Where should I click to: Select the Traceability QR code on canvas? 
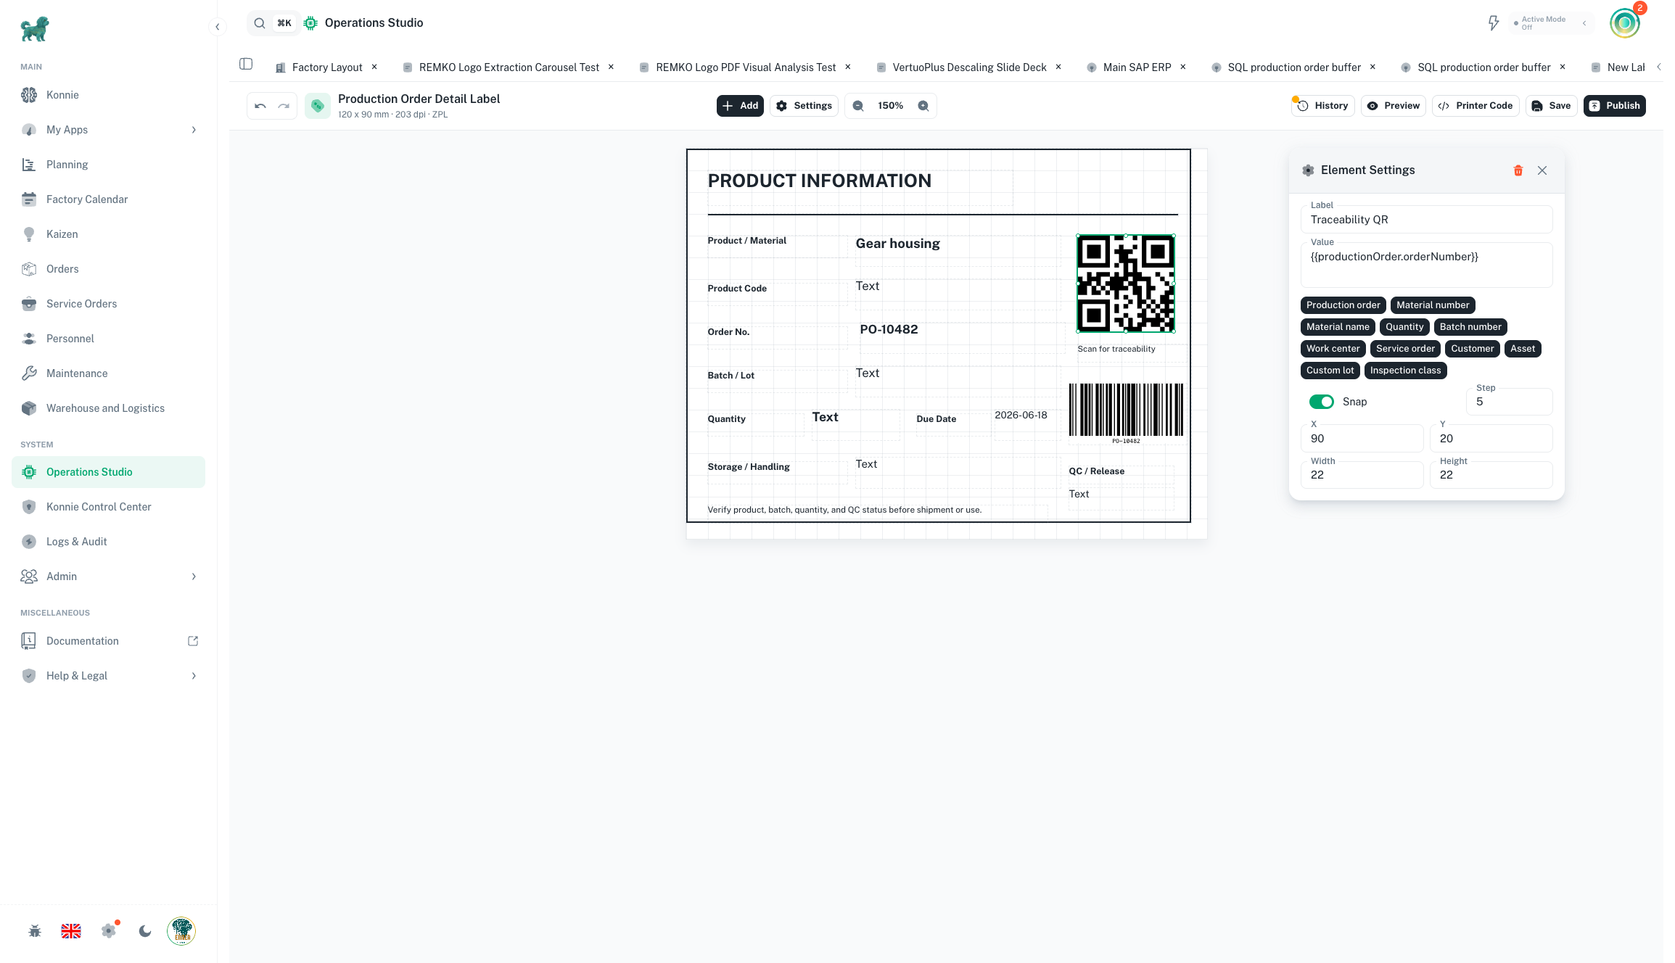[1126, 284]
